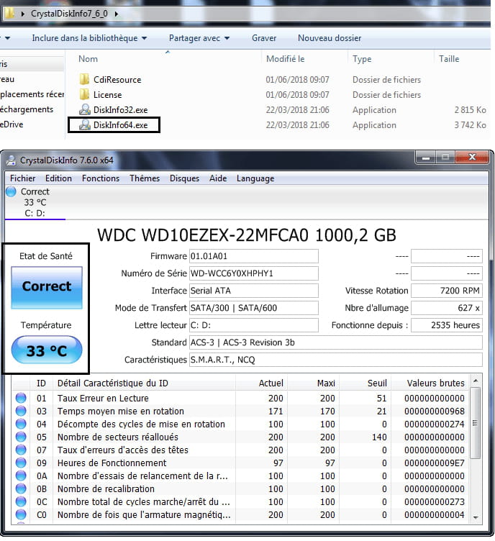Click the Mode de Transfert field
The image size is (495, 541).
tap(253, 308)
